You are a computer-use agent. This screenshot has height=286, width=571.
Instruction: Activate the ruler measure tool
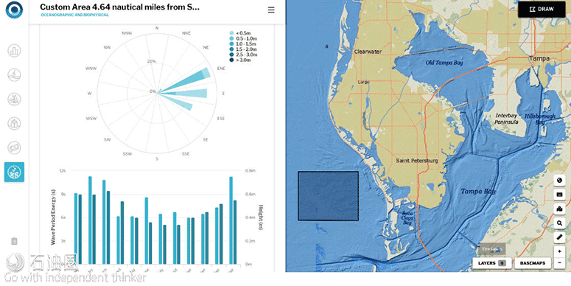(559, 237)
